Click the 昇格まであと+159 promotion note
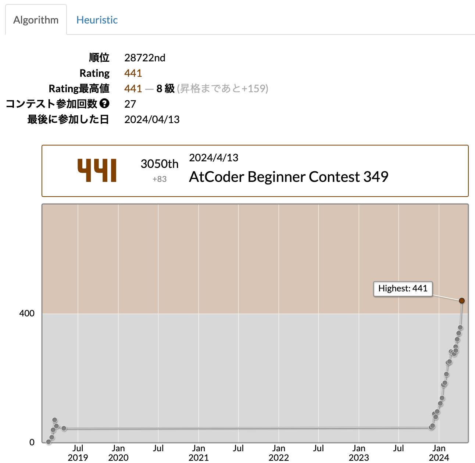 [x=223, y=89]
